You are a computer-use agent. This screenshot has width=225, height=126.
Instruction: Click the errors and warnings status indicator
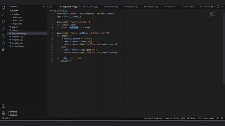[6, 118]
